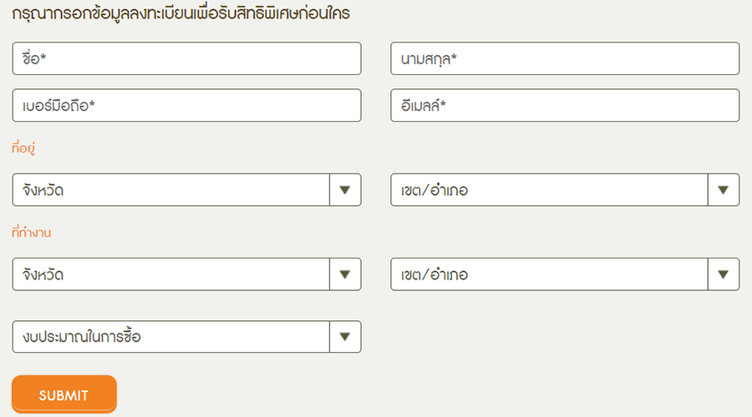
Task: Click the ที่ทำงาน เขต/อำเภอ arrow button
Action: (723, 274)
